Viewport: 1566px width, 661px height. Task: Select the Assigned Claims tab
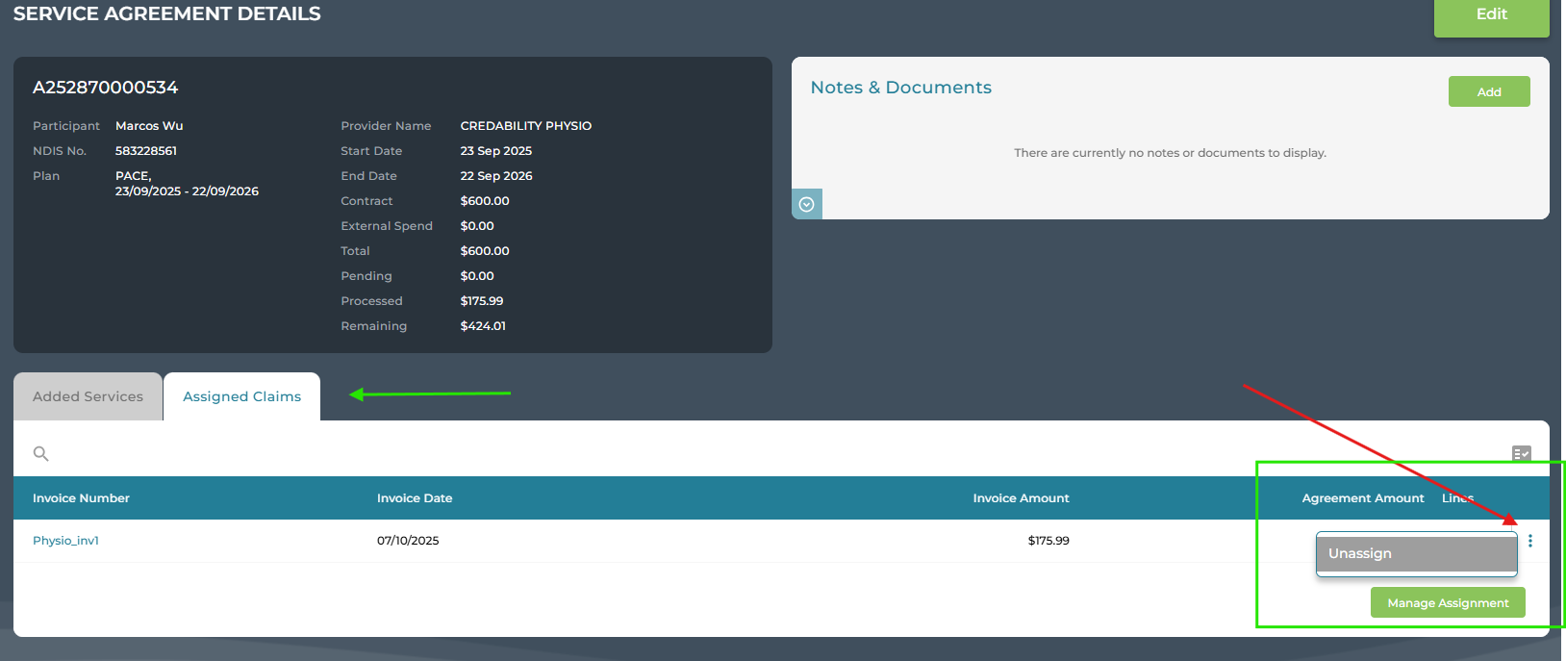click(x=241, y=396)
